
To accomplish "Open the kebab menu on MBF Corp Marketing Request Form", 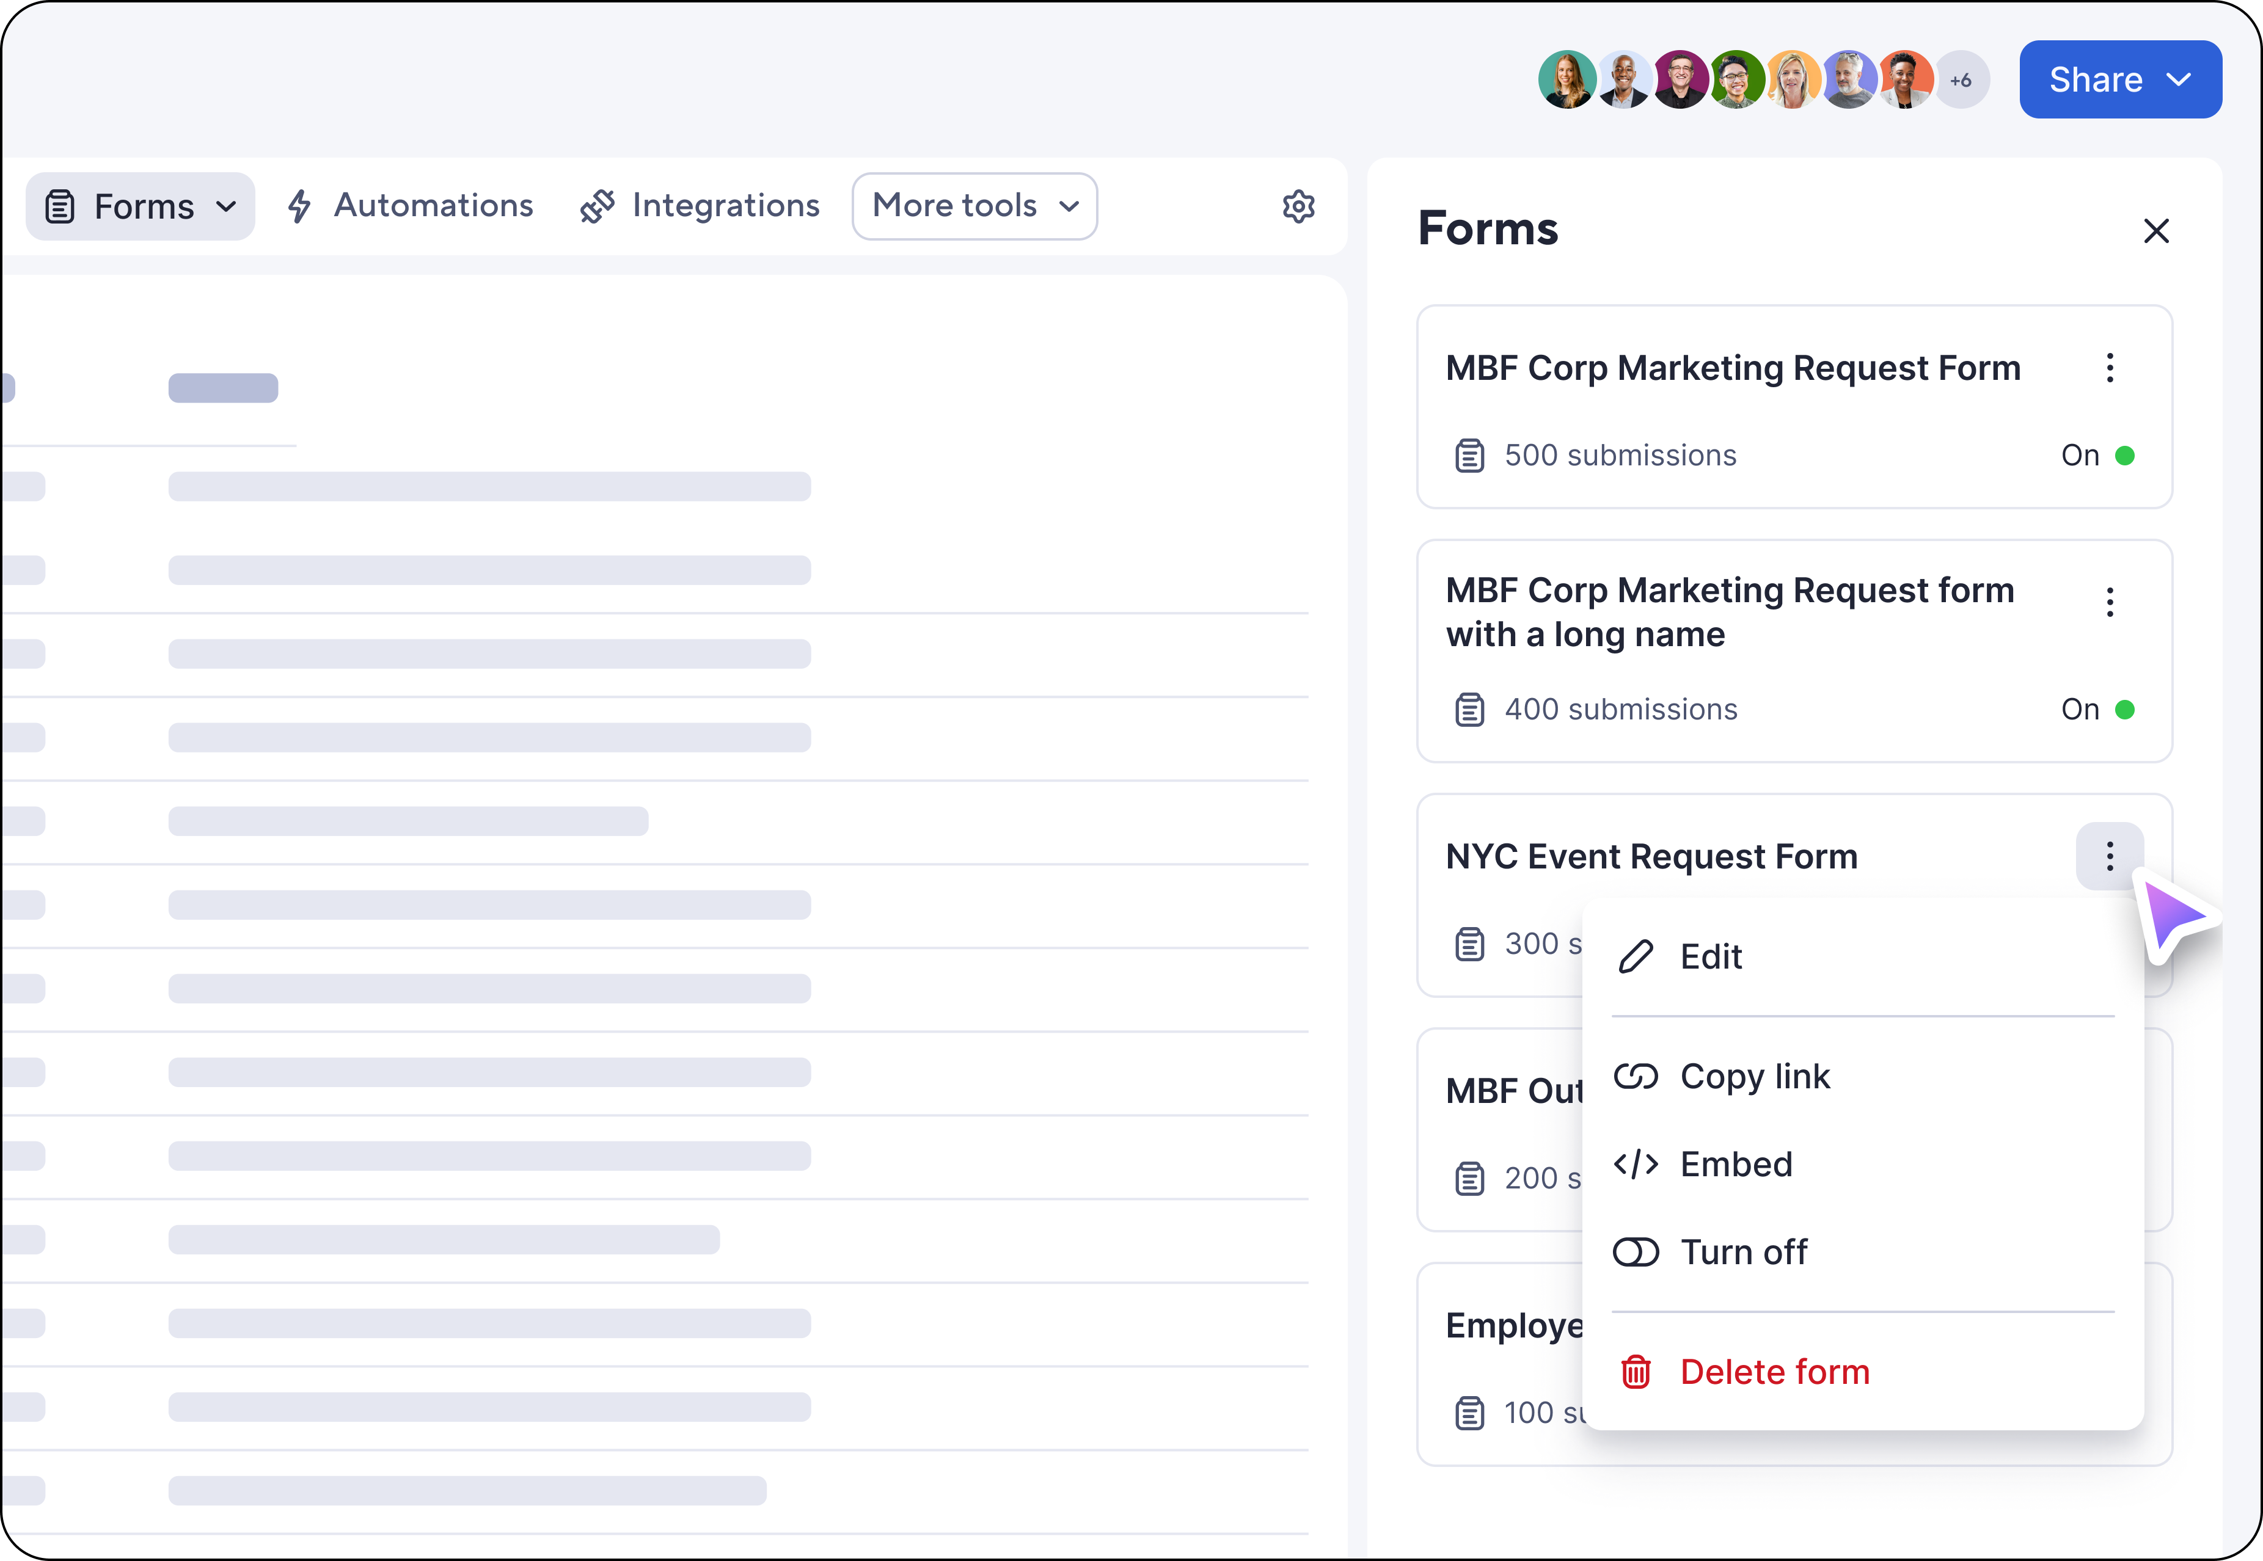I will tap(2110, 368).
